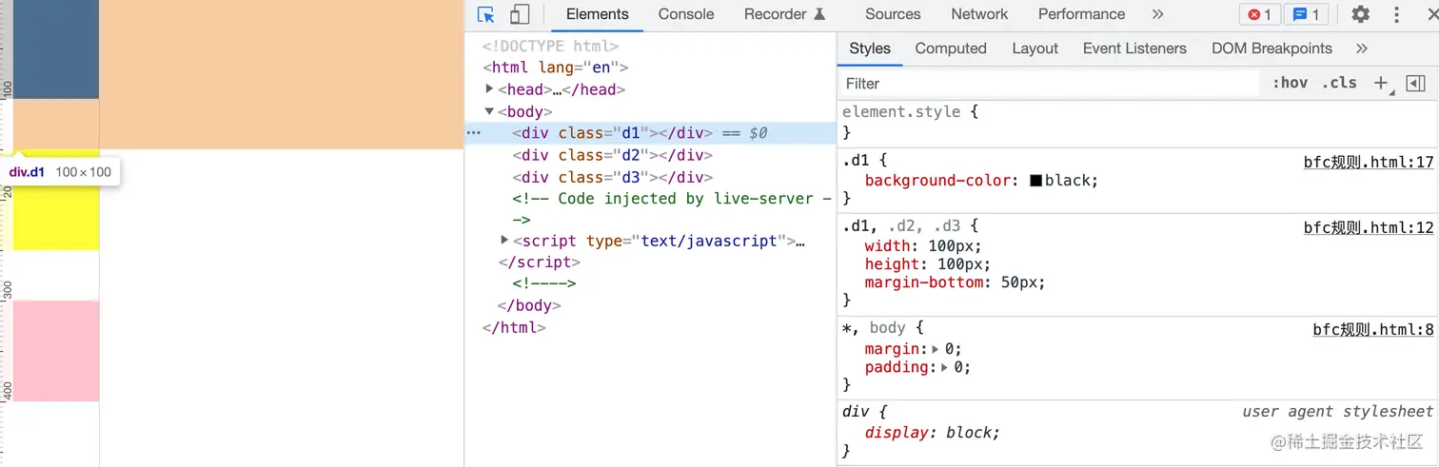
Task: Click the display: block declaration
Action: (x=933, y=433)
